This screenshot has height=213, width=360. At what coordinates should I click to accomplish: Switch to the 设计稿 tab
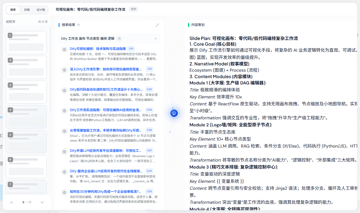[x=41, y=10]
